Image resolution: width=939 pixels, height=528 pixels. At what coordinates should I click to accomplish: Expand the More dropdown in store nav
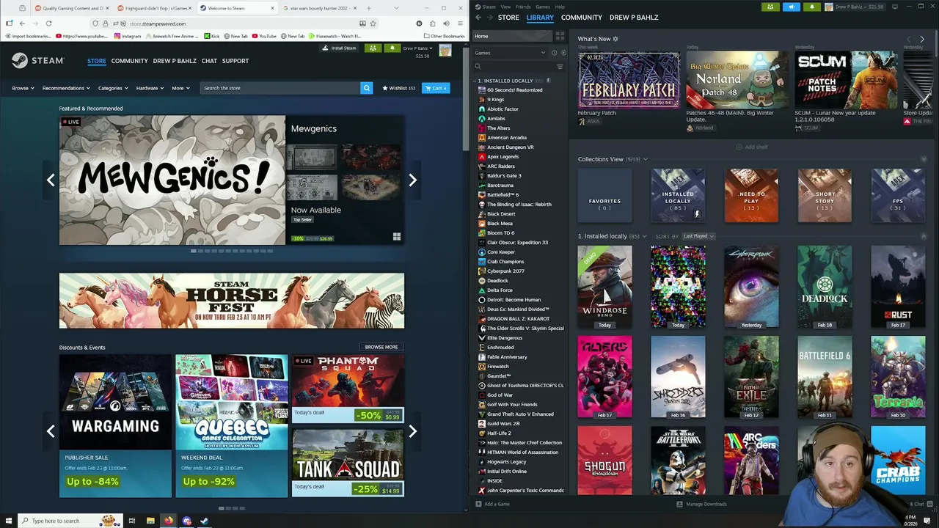180,88
